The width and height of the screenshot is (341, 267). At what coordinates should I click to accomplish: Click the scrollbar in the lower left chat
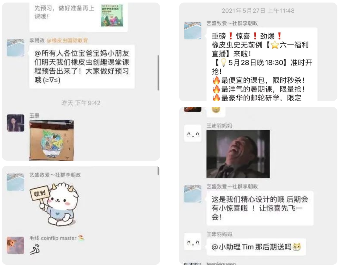point(158,171)
